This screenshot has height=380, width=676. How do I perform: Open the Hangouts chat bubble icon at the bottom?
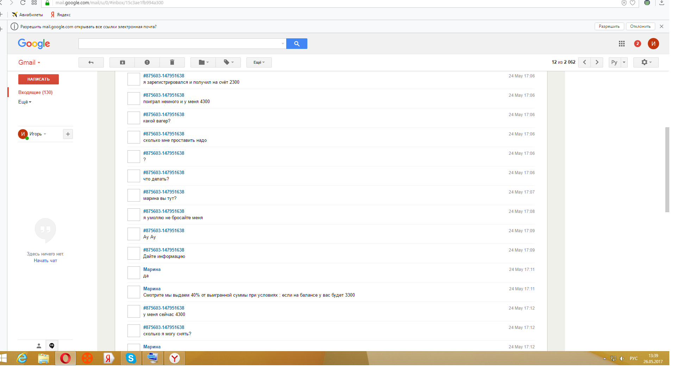point(52,346)
